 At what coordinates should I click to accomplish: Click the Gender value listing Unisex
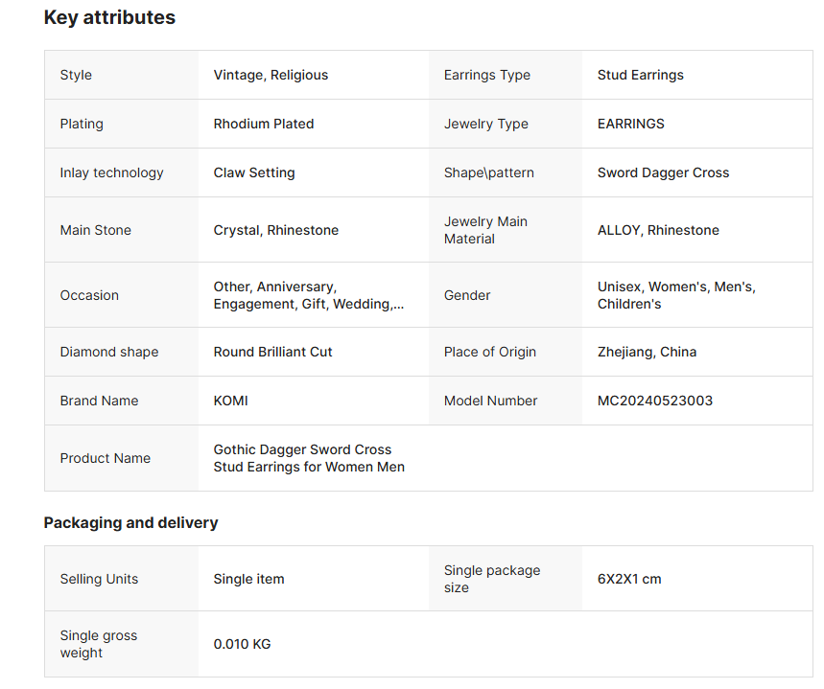(x=675, y=295)
